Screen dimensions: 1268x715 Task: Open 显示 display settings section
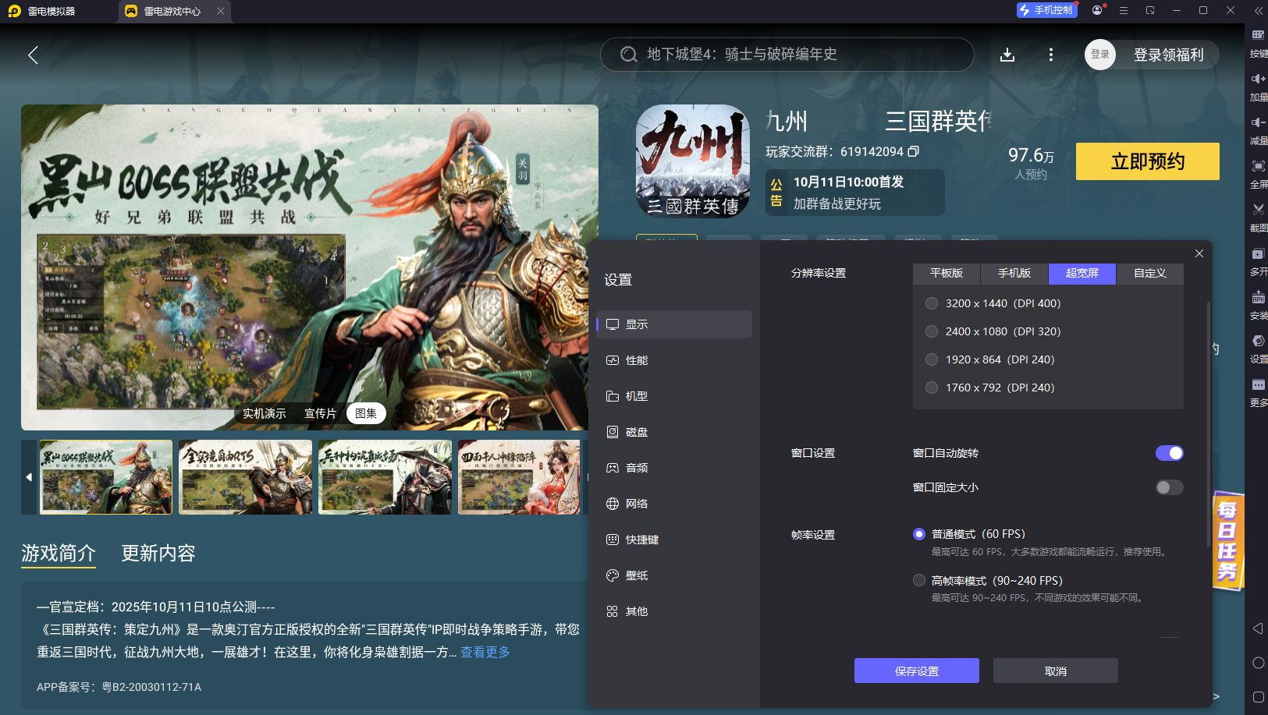point(674,324)
